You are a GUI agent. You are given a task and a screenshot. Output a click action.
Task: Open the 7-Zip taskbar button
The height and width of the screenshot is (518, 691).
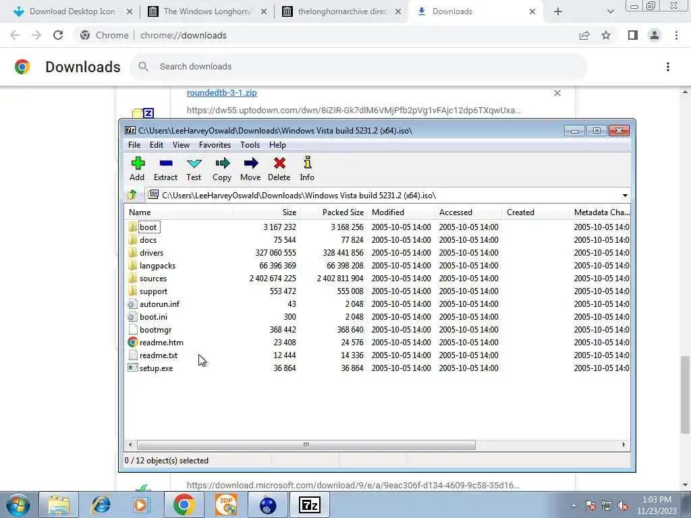(309, 505)
